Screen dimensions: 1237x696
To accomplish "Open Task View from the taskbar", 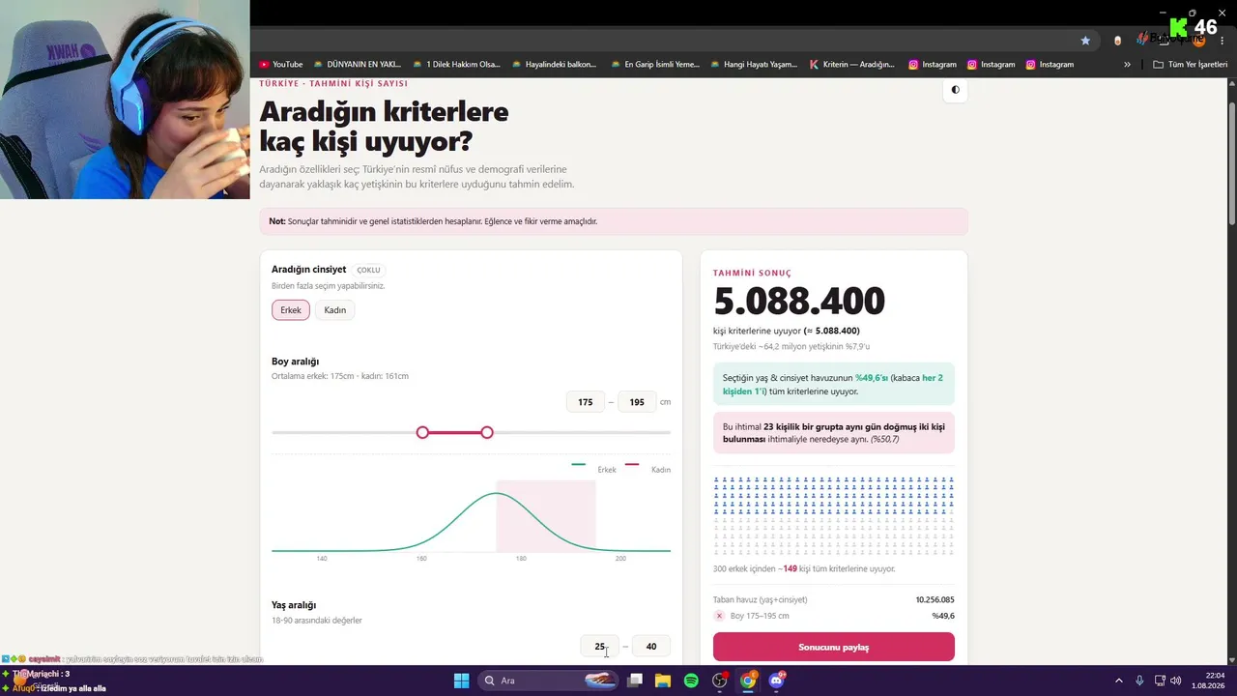I will pyautogui.click(x=635, y=681).
